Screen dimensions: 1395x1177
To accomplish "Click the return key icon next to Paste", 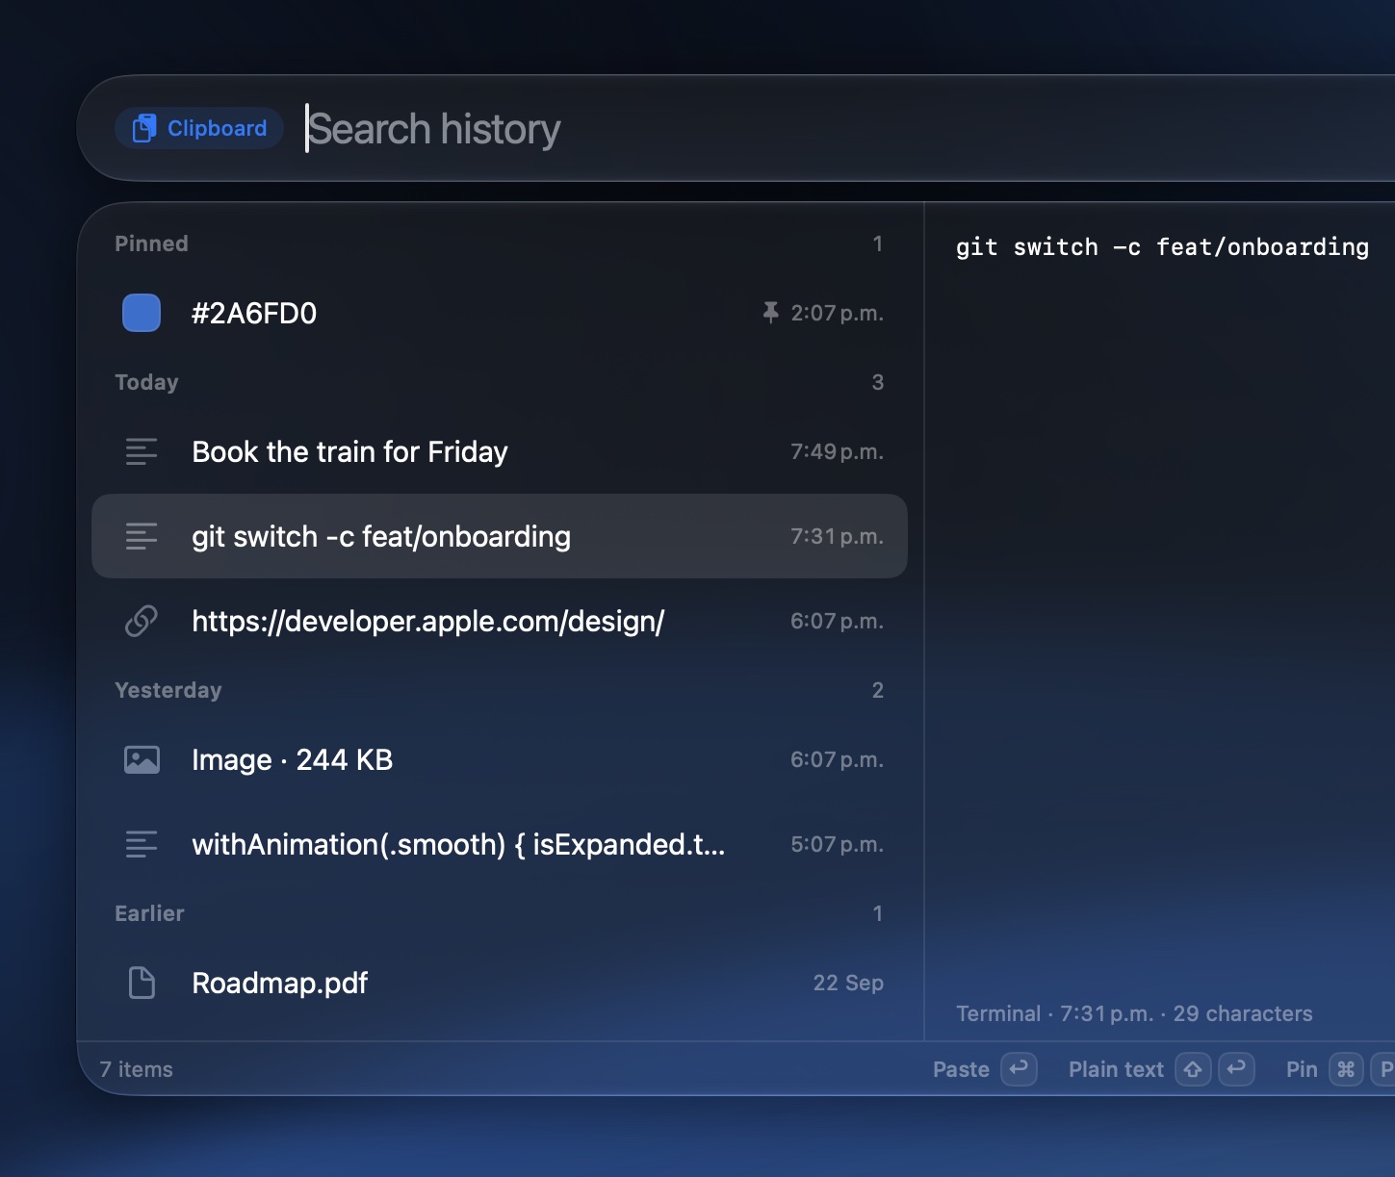I will [x=1019, y=1069].
